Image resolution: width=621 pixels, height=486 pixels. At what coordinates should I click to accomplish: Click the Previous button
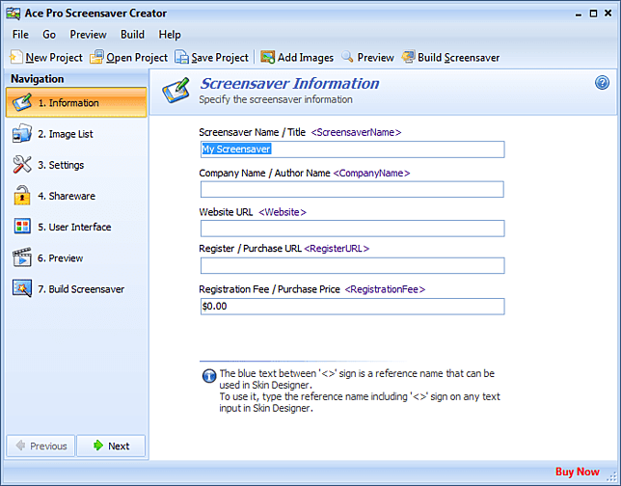pyautogui.click(x=40, y=446)
